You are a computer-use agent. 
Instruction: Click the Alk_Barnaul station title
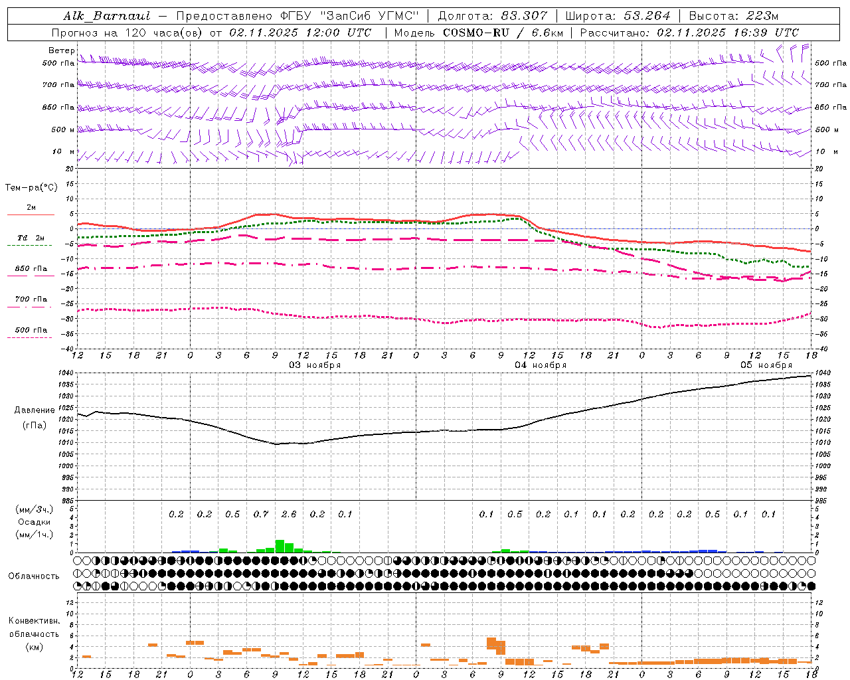[107, 16]
